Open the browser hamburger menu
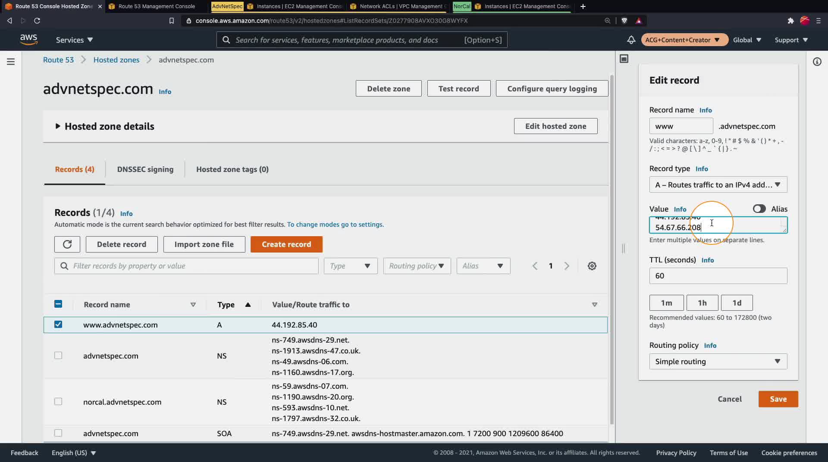Image resolution: width=828 pixels, height=462 pixels. [x=819, y=21]
